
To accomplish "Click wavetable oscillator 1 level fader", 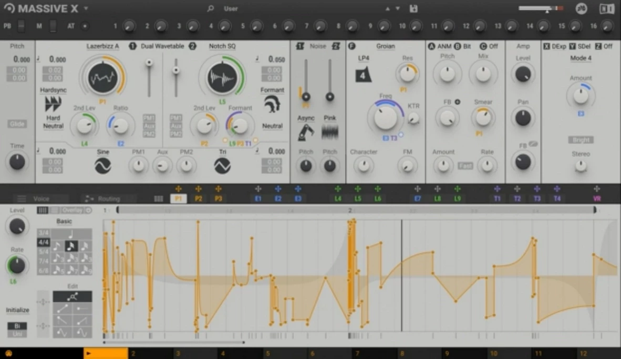I will (x=149, y=78).
